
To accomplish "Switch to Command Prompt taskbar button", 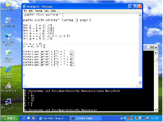I will 85,118.
